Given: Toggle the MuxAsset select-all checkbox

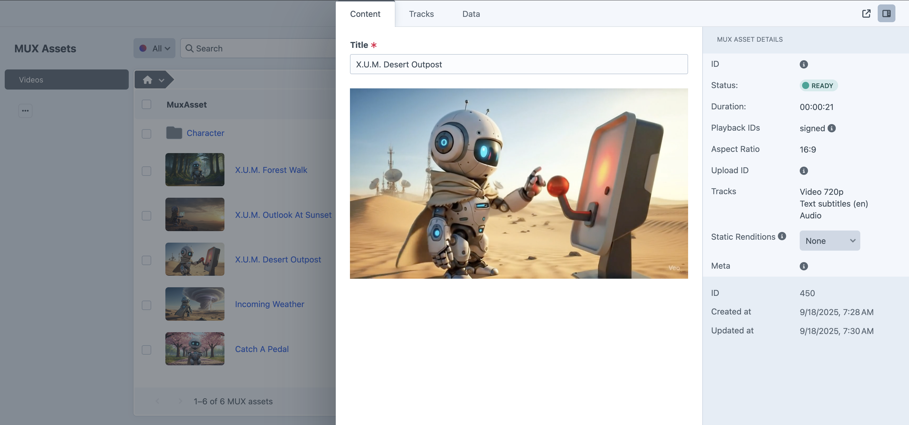Looking at the screenshot, I should 146,105.
